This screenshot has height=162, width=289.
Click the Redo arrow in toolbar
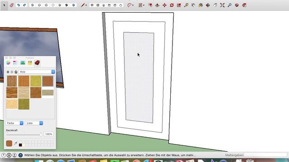tap(24, 5)
